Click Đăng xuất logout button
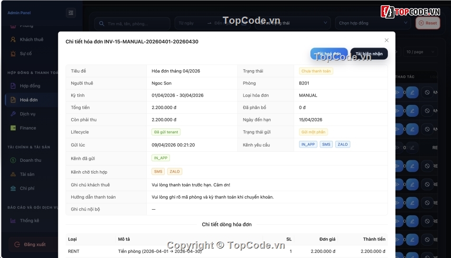This screenshot has height=258, width=451. (32, 245)
